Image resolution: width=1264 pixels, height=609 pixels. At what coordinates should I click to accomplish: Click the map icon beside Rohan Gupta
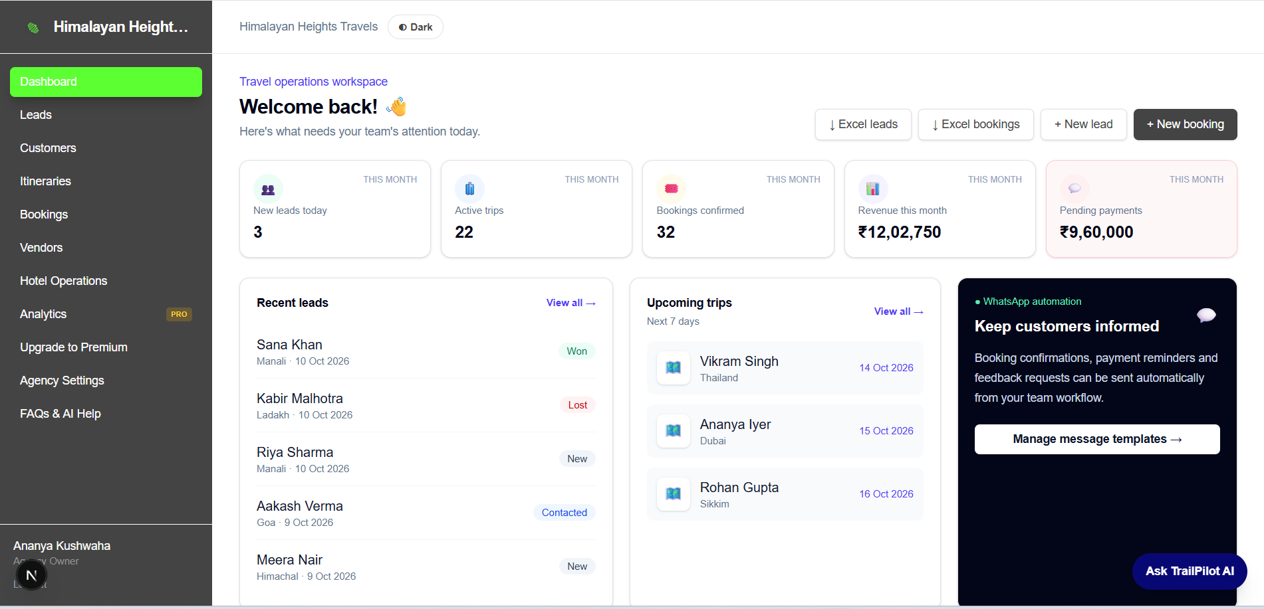[x=673, y=494]
